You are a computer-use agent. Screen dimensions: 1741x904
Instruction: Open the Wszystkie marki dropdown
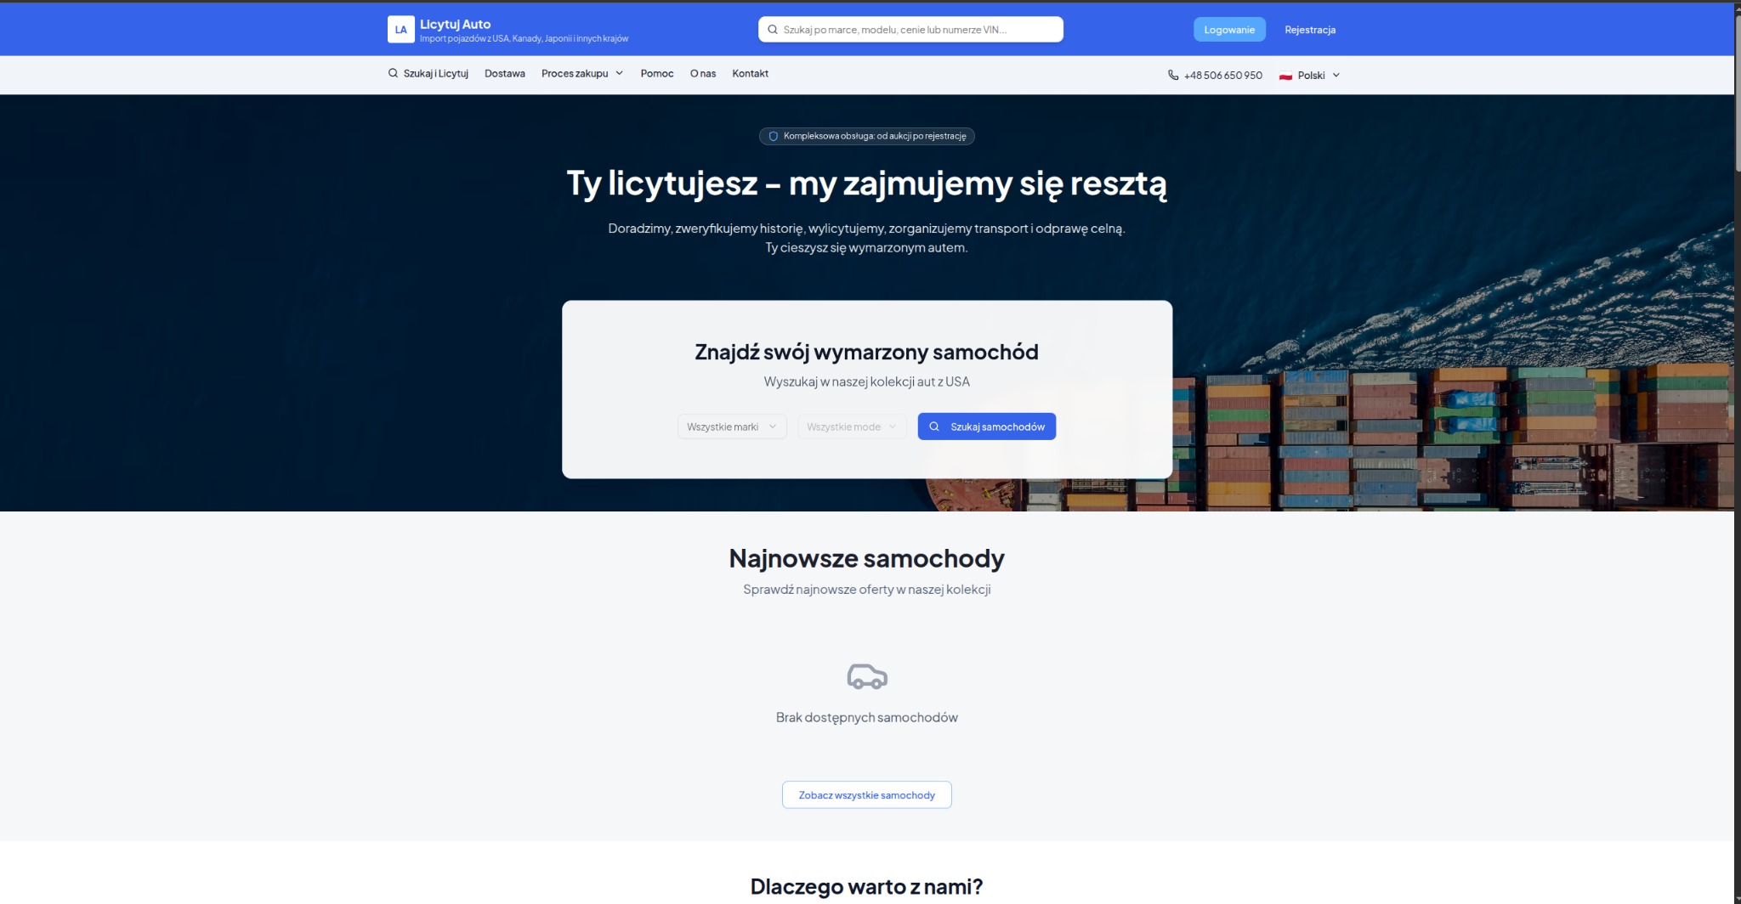(x=731, y=426)
